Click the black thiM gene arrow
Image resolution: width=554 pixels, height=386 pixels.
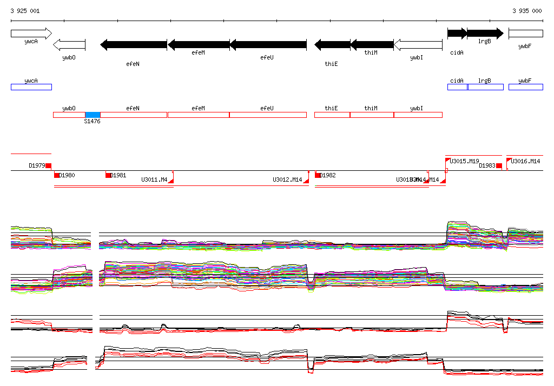click(x=372, y=45)
